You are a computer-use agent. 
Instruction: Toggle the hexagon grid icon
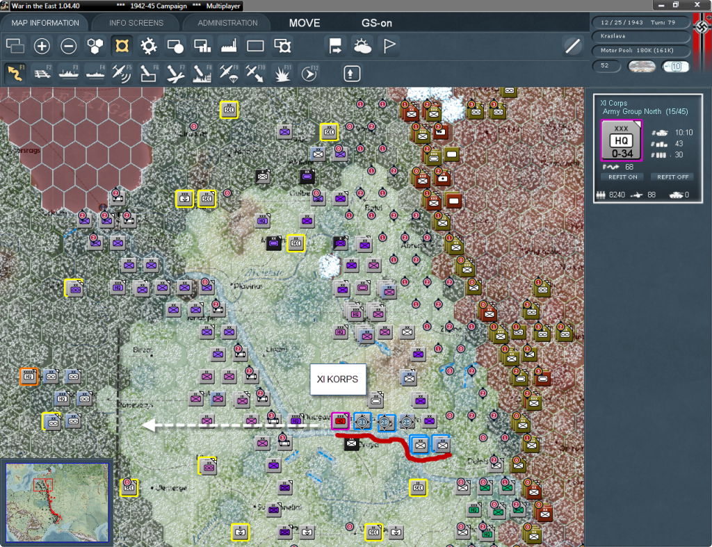coord(95,46)
